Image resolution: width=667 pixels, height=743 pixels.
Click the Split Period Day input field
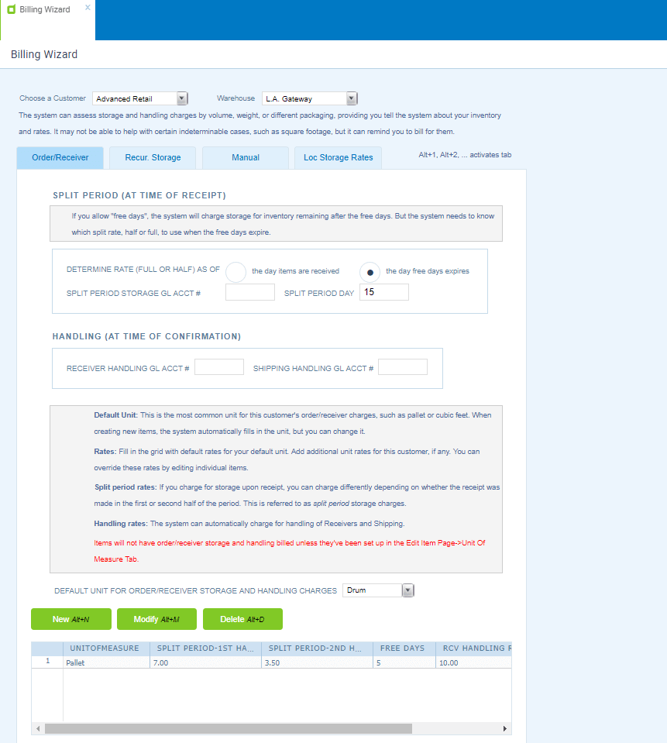tap(383, 292)
